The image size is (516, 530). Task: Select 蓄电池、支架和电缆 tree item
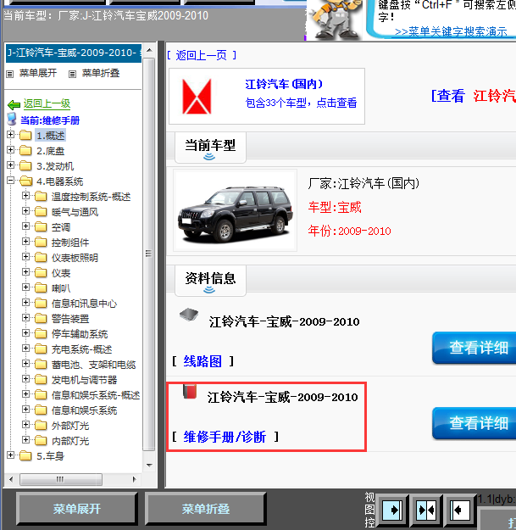coord(93,365)
